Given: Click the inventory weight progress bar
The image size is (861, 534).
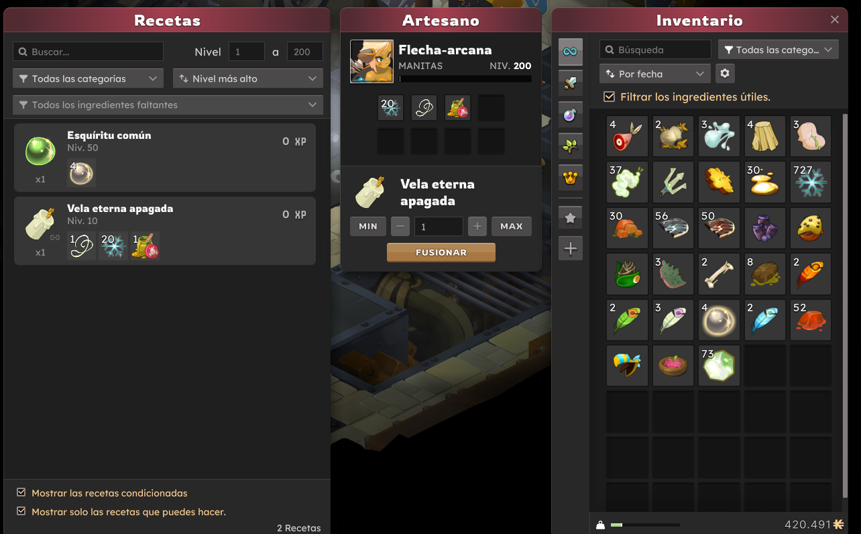Looking at the screenshot, I should click(645, 525).
